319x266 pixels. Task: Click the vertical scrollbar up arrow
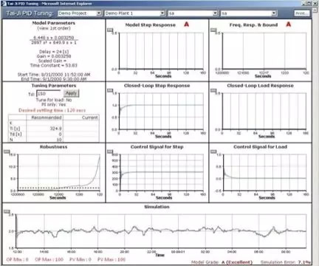pyautogui.click(x=315, y=10)
